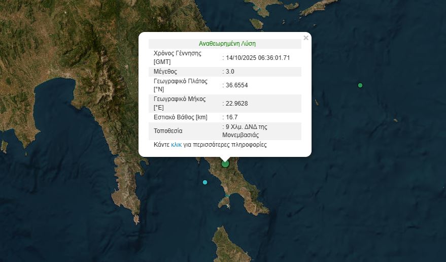Select the cyan earthquake marker in the gulf

click(x=205, y=182)
